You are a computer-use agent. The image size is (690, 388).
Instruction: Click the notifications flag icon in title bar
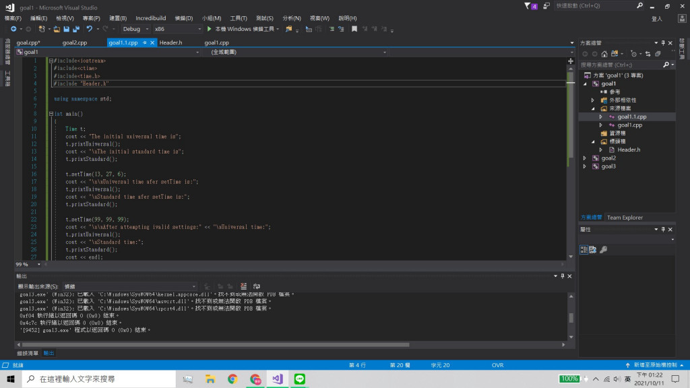(531, 5)
